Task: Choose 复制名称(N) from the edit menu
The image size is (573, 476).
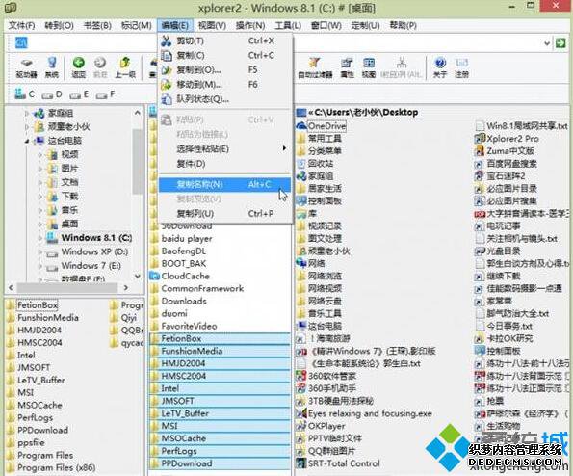Action: pyautogui.click(x=224, y=184)
